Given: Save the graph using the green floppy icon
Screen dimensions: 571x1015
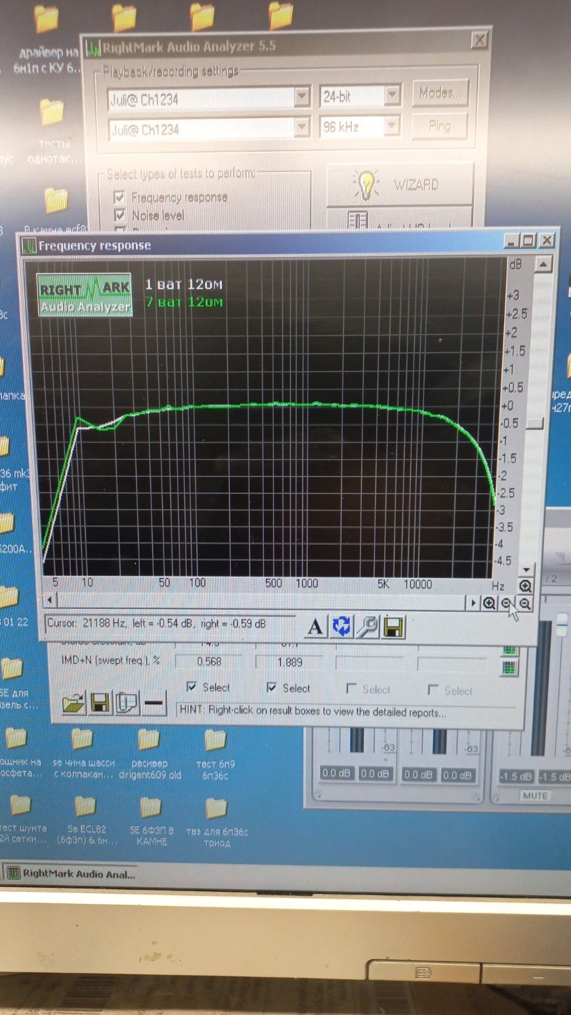Looking at the screenshot, I should pos(394,627).
